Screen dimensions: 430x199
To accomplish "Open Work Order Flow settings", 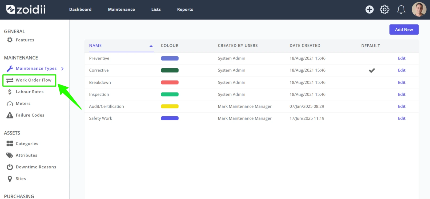I will [33, 80].
